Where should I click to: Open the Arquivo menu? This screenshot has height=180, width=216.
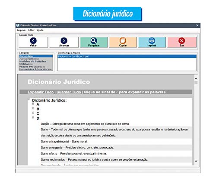pyautogui.click(x=21, y=30)
